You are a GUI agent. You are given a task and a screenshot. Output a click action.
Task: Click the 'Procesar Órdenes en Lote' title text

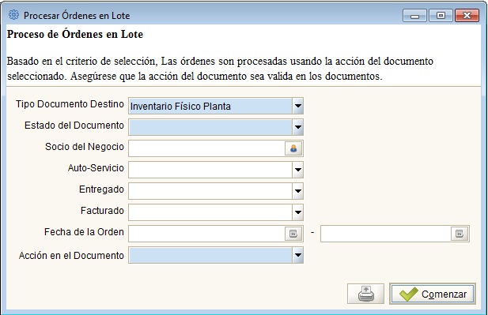click(77, 16)
